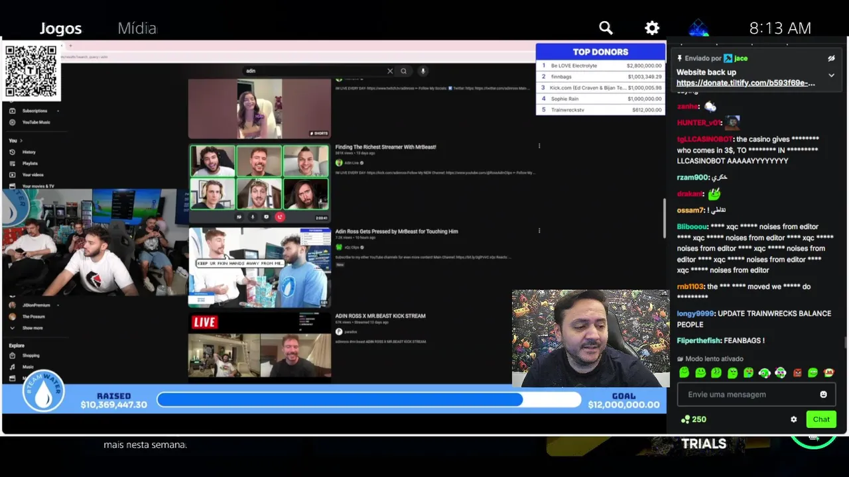Switch to the Jogos tab
The width and height of the screenshot is (849, 477).
(60, 28)
